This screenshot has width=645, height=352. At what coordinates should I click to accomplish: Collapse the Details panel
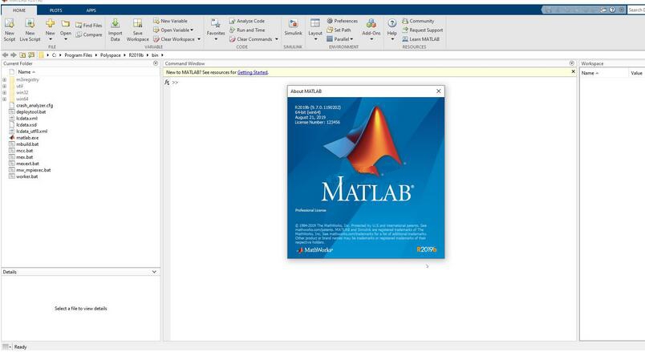pyautogui.click(x=154, y=272)
